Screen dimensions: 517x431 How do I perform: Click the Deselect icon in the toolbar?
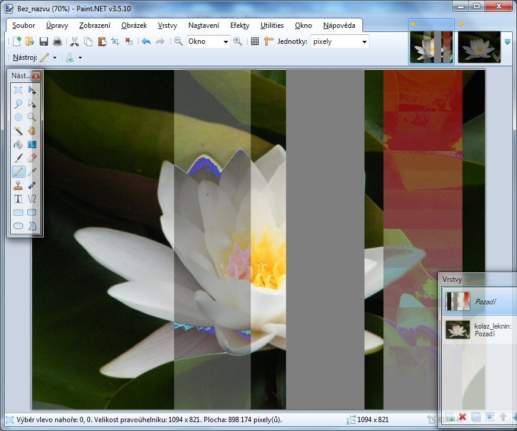[x=129, y=41]
